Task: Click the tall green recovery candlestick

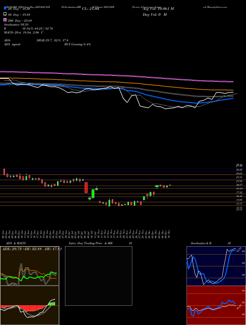Action: 93,194
